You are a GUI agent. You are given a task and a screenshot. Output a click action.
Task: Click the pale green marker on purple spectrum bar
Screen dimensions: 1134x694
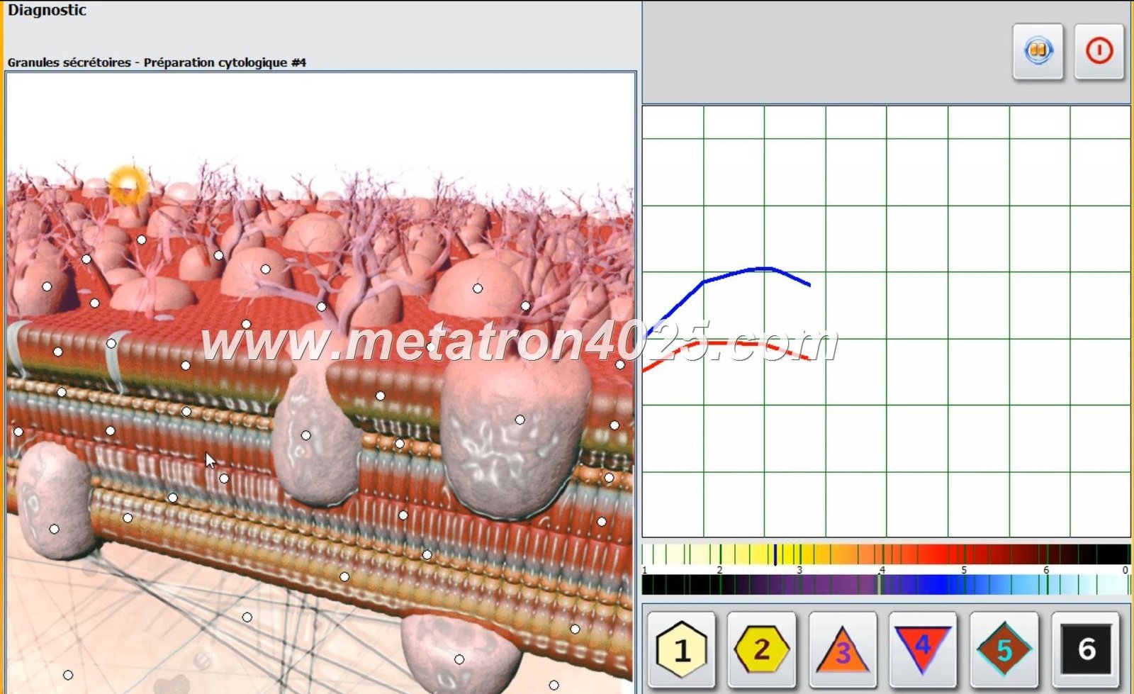click(880, 585)
